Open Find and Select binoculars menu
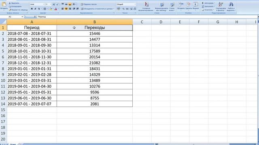Viewport: 259px width, 145px height. pos(231,6)
